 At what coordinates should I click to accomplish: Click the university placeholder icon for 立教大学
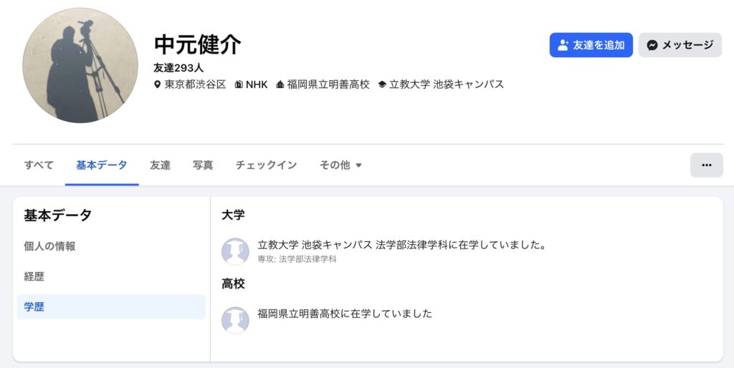[x=235, y=251]
